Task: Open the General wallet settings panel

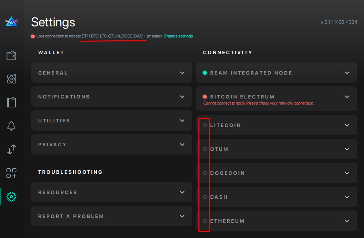Action: [x=182, y=72]
